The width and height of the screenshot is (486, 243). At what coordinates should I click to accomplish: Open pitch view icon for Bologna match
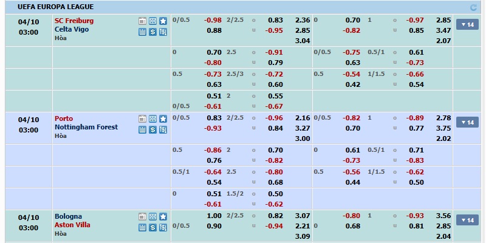[x=153, y=217]
